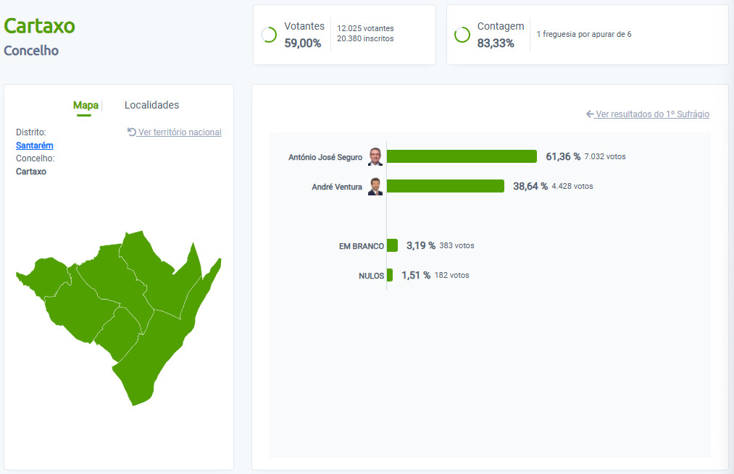The image size is (734, 474).
Task: Open the Santarém district link
Action: pos(35,145)
